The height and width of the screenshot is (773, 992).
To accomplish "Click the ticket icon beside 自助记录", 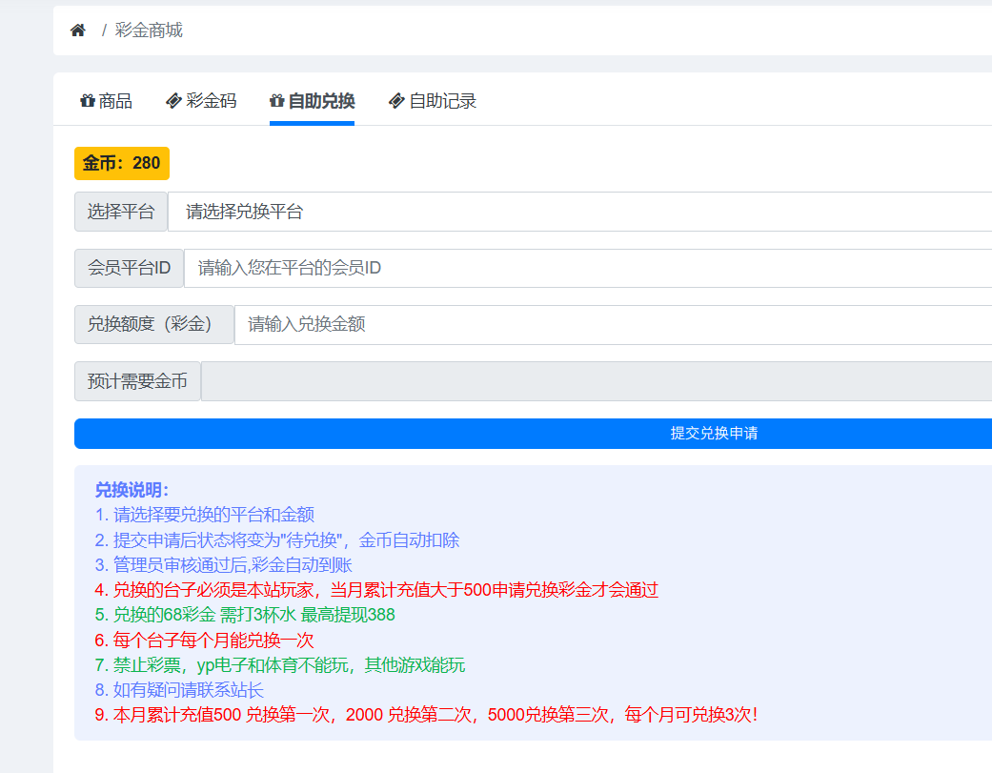I will click(397, 101).
